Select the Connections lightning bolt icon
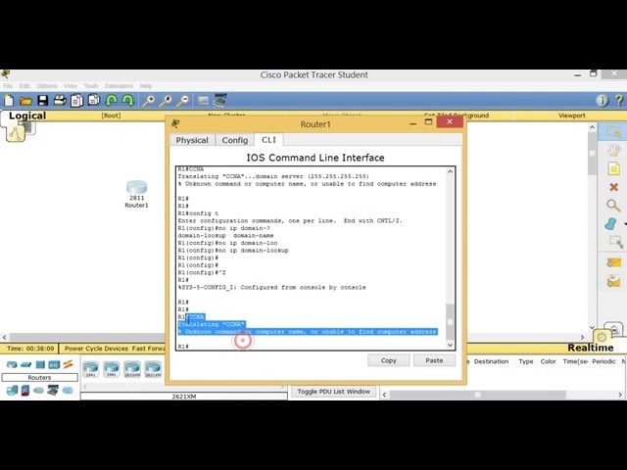This screenshot has height=470, width=627. click(x=68, y=364)
